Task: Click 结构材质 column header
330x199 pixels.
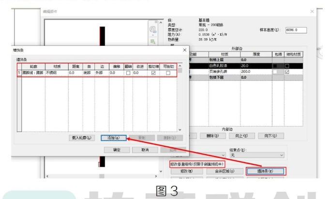Action: coord(293,54)
